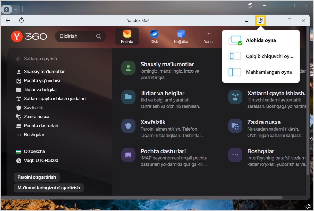Click in the Qidirish search field
The height and width of the screenshot is (211, 314).
[75, 36]
